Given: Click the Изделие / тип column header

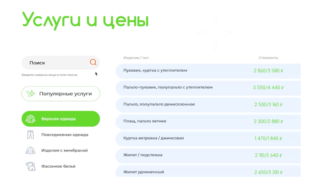Looking at the screenshot, I should pyautogui.click(x=136, y=58).
